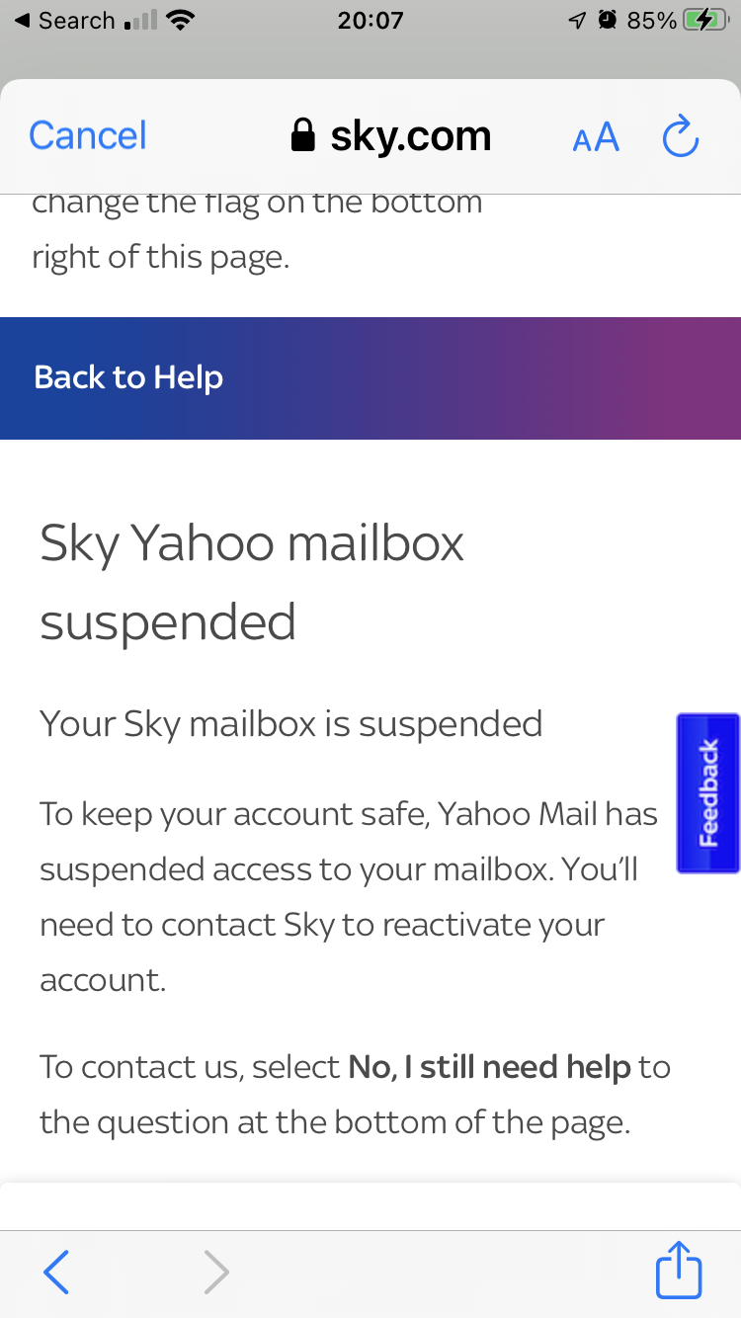Tap the sky.com address label
Image resolution: width=741 pixels, height=1318 pixels.
tap(410, 135)
